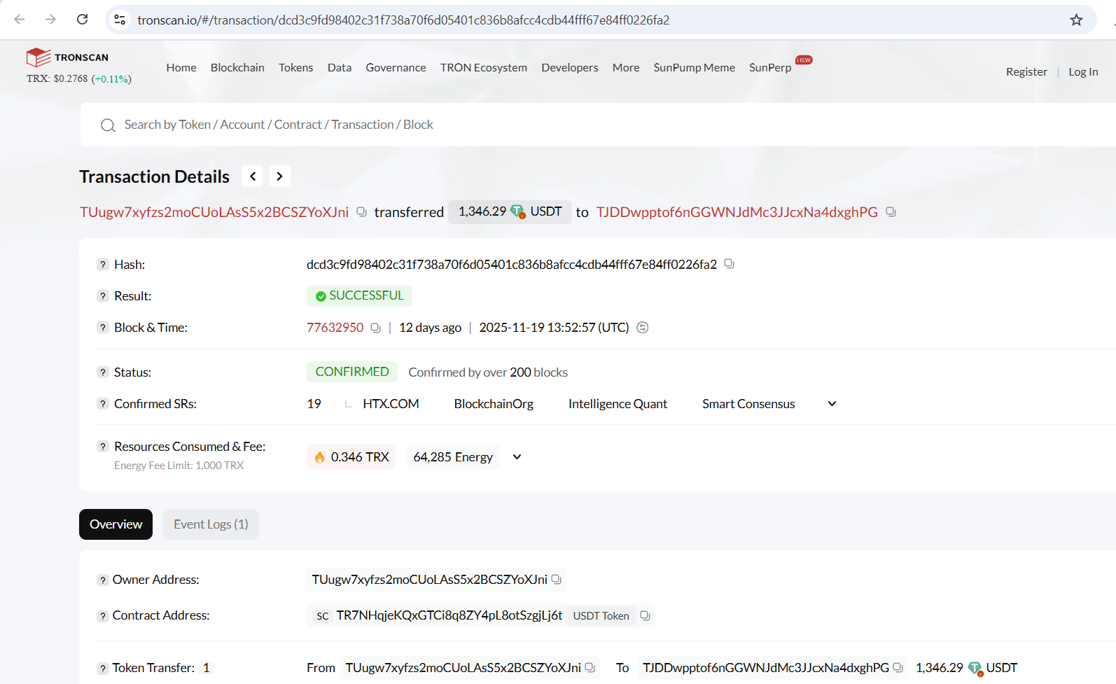The height and width of the screenshot is (684, 1116).
Task: Click the Contract Address help icon
Action: (103, 616)
